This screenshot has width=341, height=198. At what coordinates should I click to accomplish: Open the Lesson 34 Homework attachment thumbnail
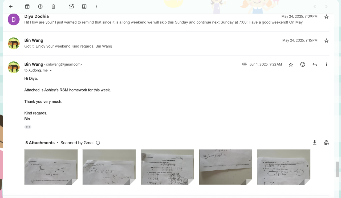167,167
